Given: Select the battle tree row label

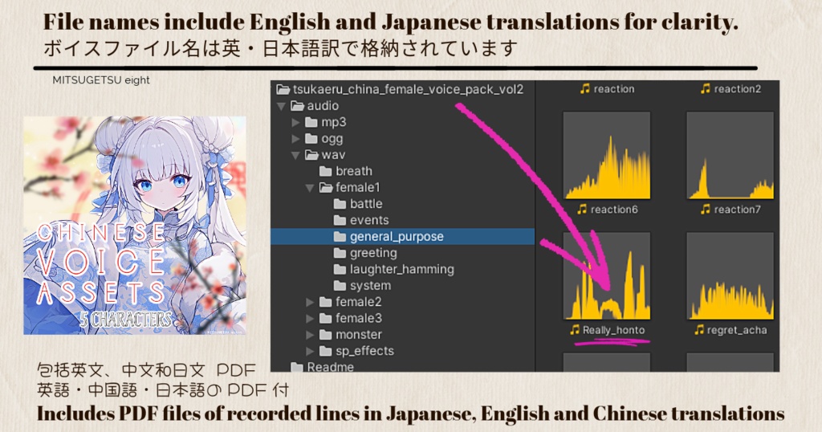Looking at the screenshot, I should coord(366,203).
